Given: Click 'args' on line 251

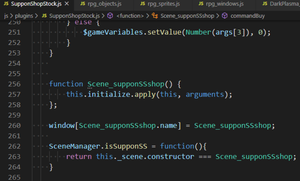Looking at the screenshot, I should (224, 32).
